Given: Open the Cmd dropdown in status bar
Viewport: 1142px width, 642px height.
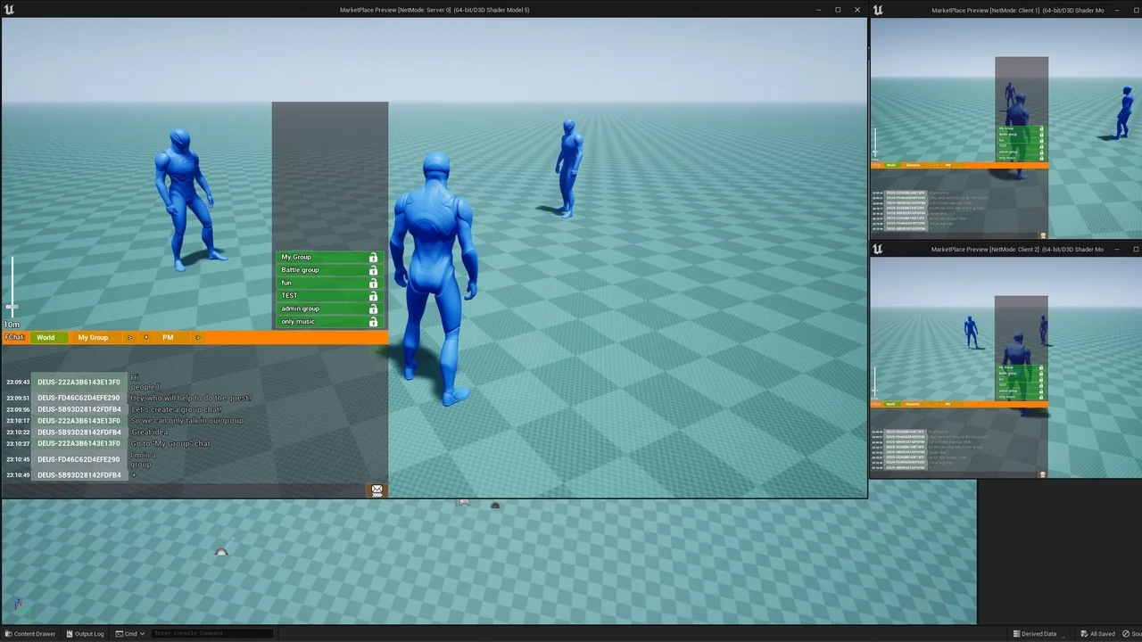Looking at the screenshot, I should [130, 634].
